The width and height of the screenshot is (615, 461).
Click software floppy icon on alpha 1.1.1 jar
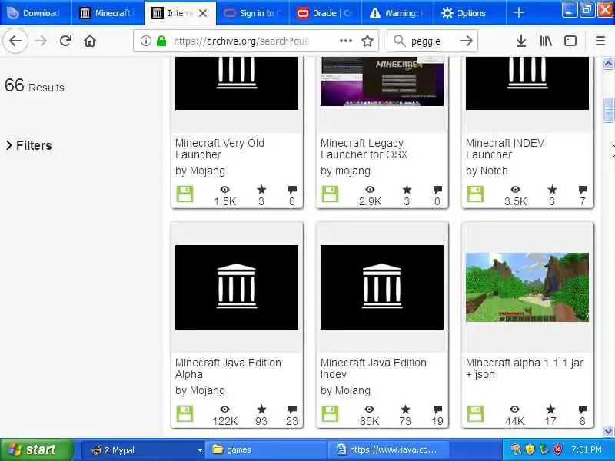[x=475, y=413]
